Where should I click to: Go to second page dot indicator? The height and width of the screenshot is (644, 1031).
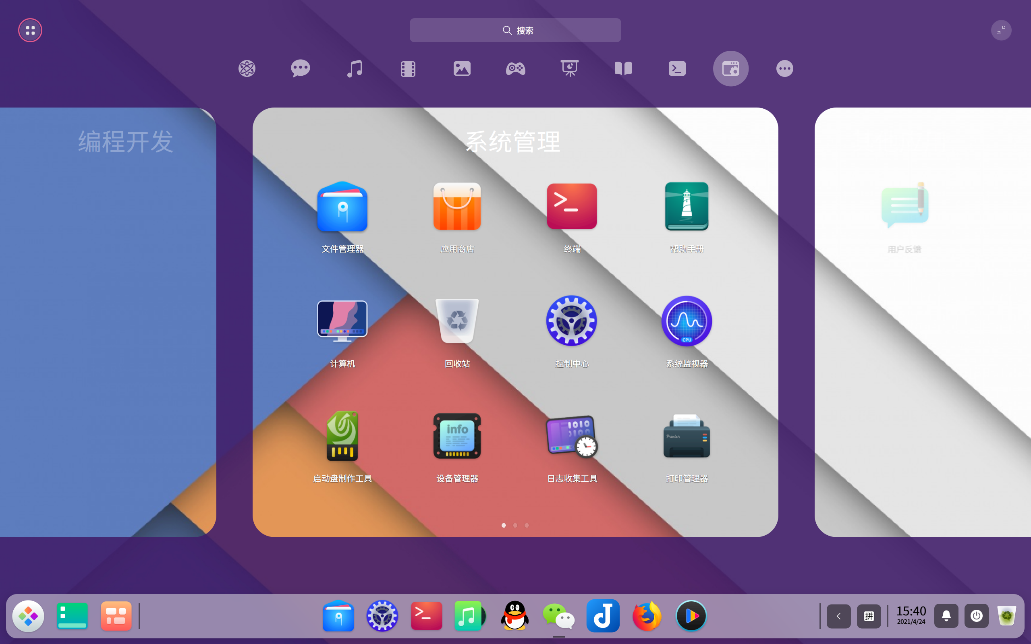[515, 525]
